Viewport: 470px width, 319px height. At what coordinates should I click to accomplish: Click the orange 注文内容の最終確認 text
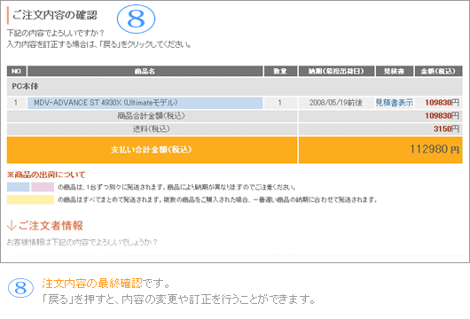click(92, 283)
